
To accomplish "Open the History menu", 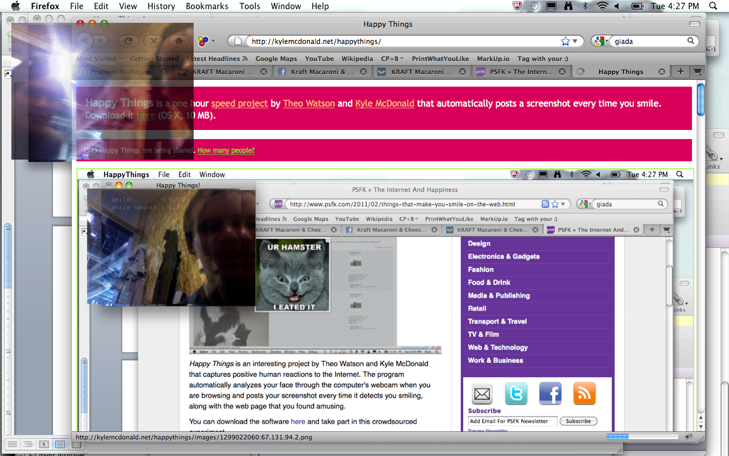I will tap(161, 6).
